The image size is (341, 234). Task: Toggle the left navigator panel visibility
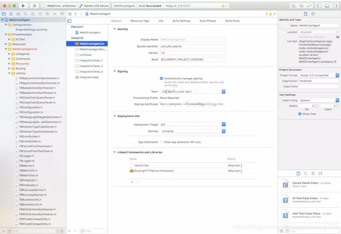[x=319, y=6]
